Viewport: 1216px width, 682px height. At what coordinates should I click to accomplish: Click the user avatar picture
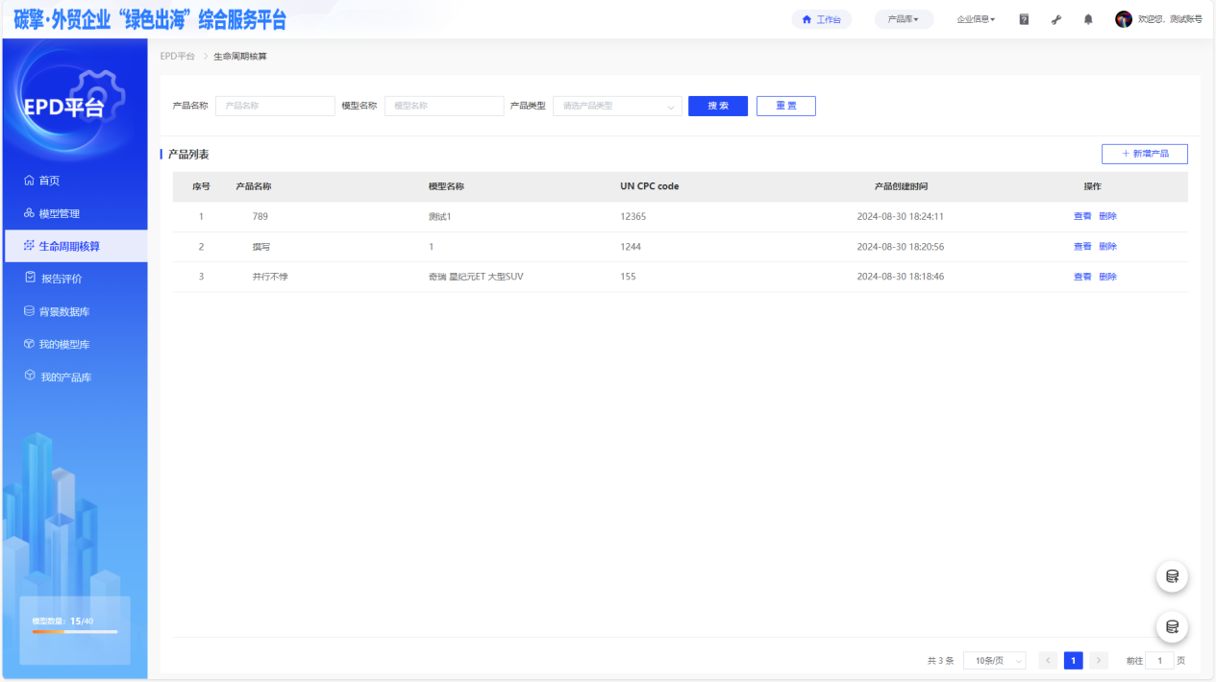[1123, 19]
